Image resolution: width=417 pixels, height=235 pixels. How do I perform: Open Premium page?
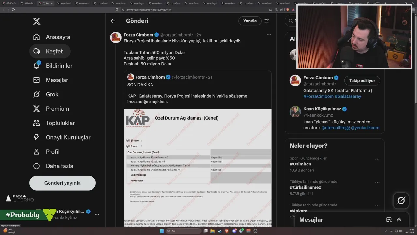51,109
